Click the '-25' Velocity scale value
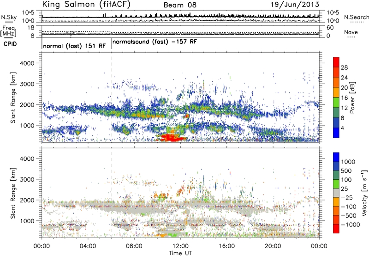Screen dimensions: 369x256 pyautogui.click(x=347, y=197)
